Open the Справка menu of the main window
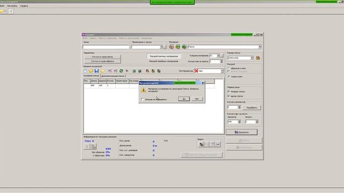The height and width of the screenshot is (193, 344). click(24, 6)
